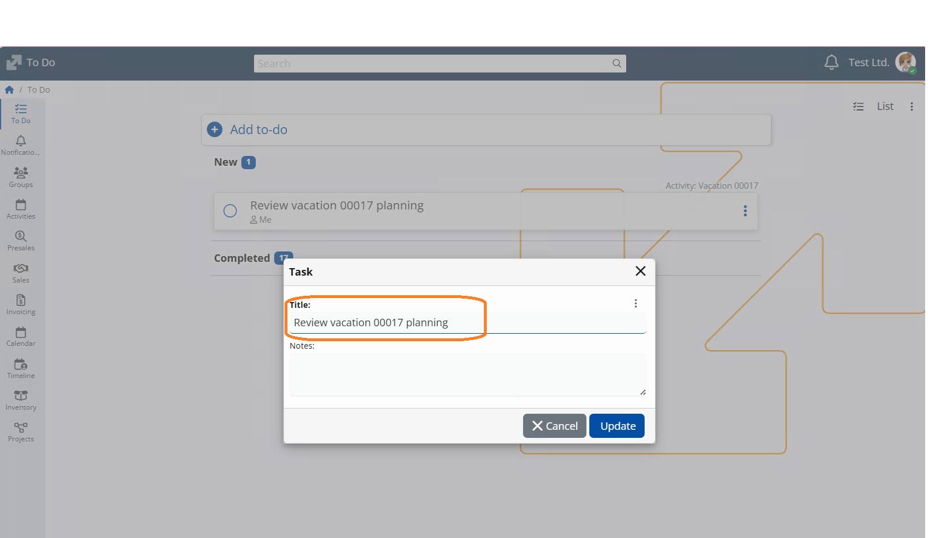This screenshot has height=538, width=928.
Task: Select To Do in the sidebar
Action: [21, 114]
